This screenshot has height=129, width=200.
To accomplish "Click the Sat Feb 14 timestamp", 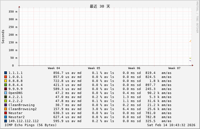I will (171, 125).
